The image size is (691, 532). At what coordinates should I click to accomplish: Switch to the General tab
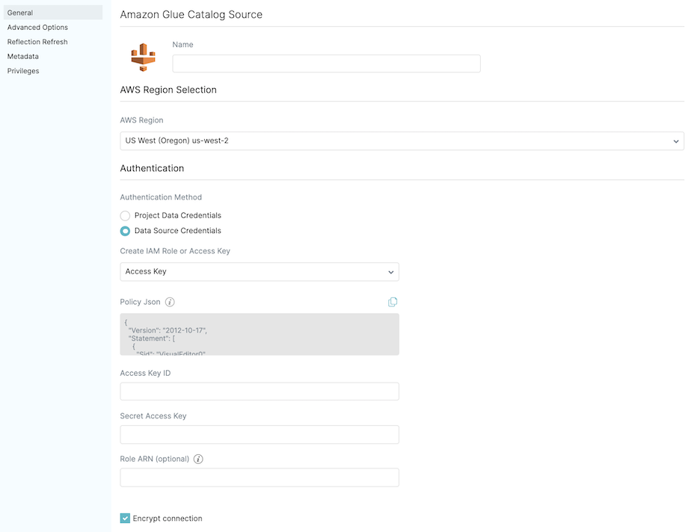(20, 13)
